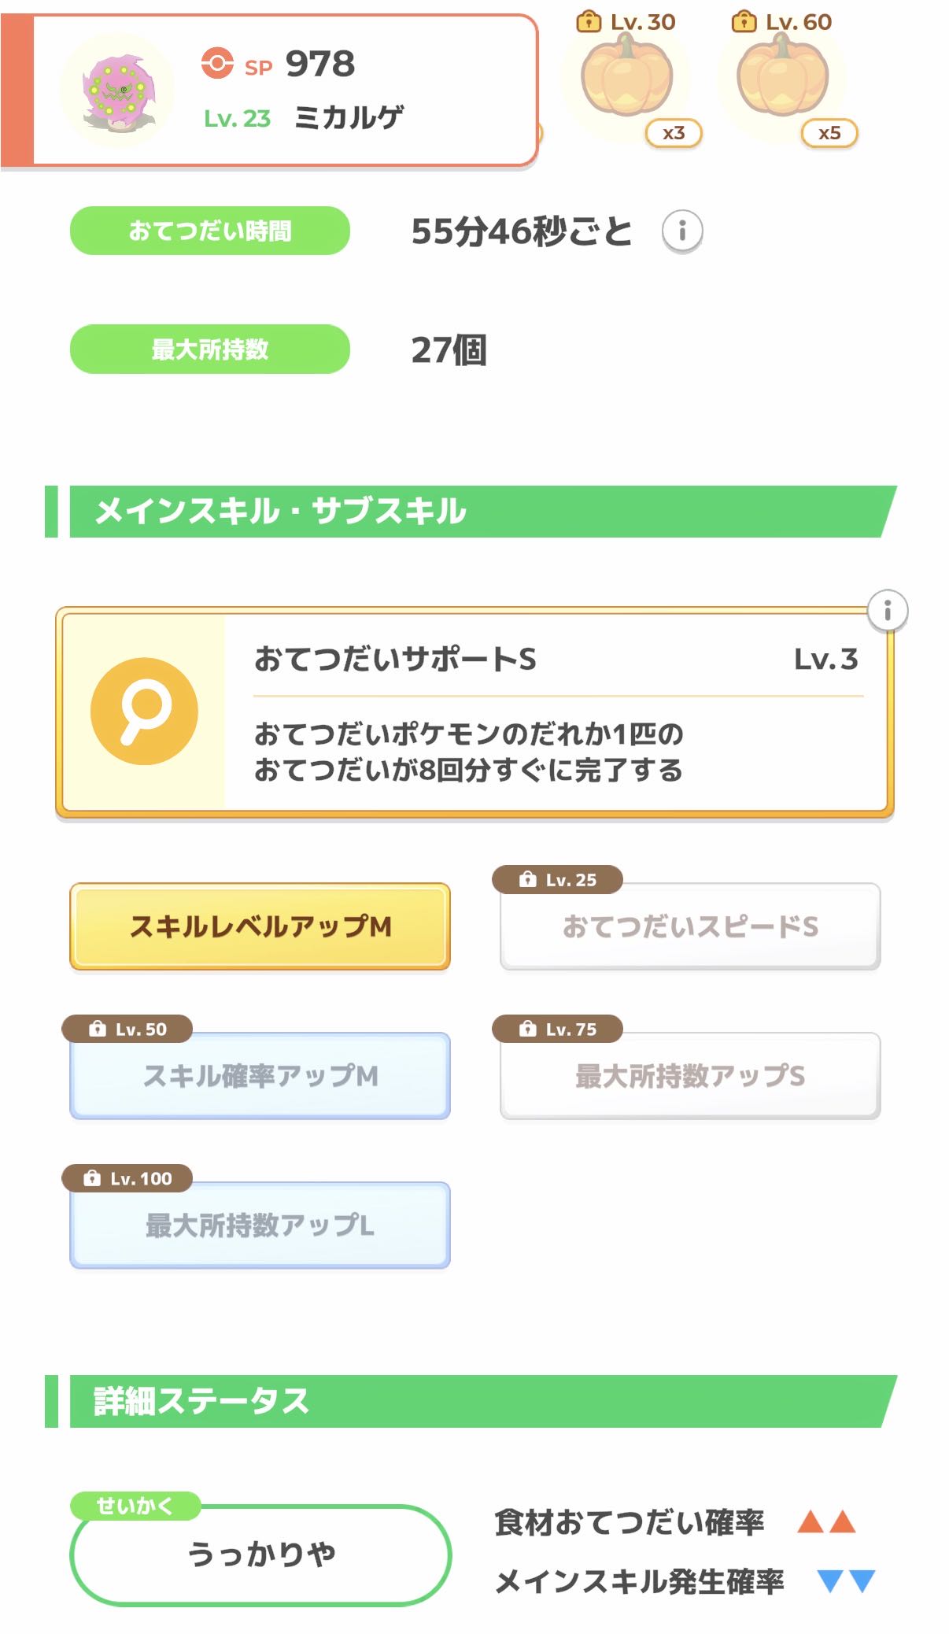This screenshot has width=949, height=1634.
Task: Tap the うっかりや nature box
Action: (x=260, y=1555)
